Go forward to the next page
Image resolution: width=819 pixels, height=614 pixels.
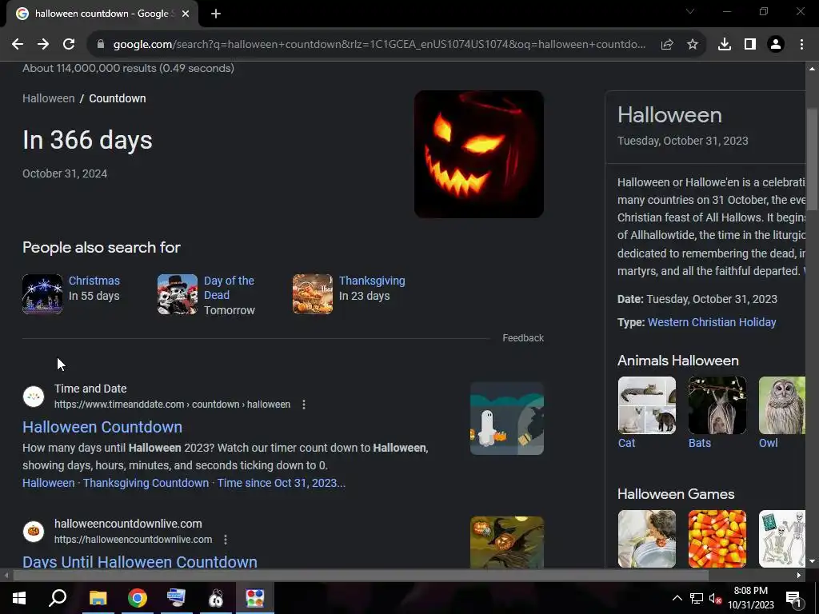click(43, 45)
